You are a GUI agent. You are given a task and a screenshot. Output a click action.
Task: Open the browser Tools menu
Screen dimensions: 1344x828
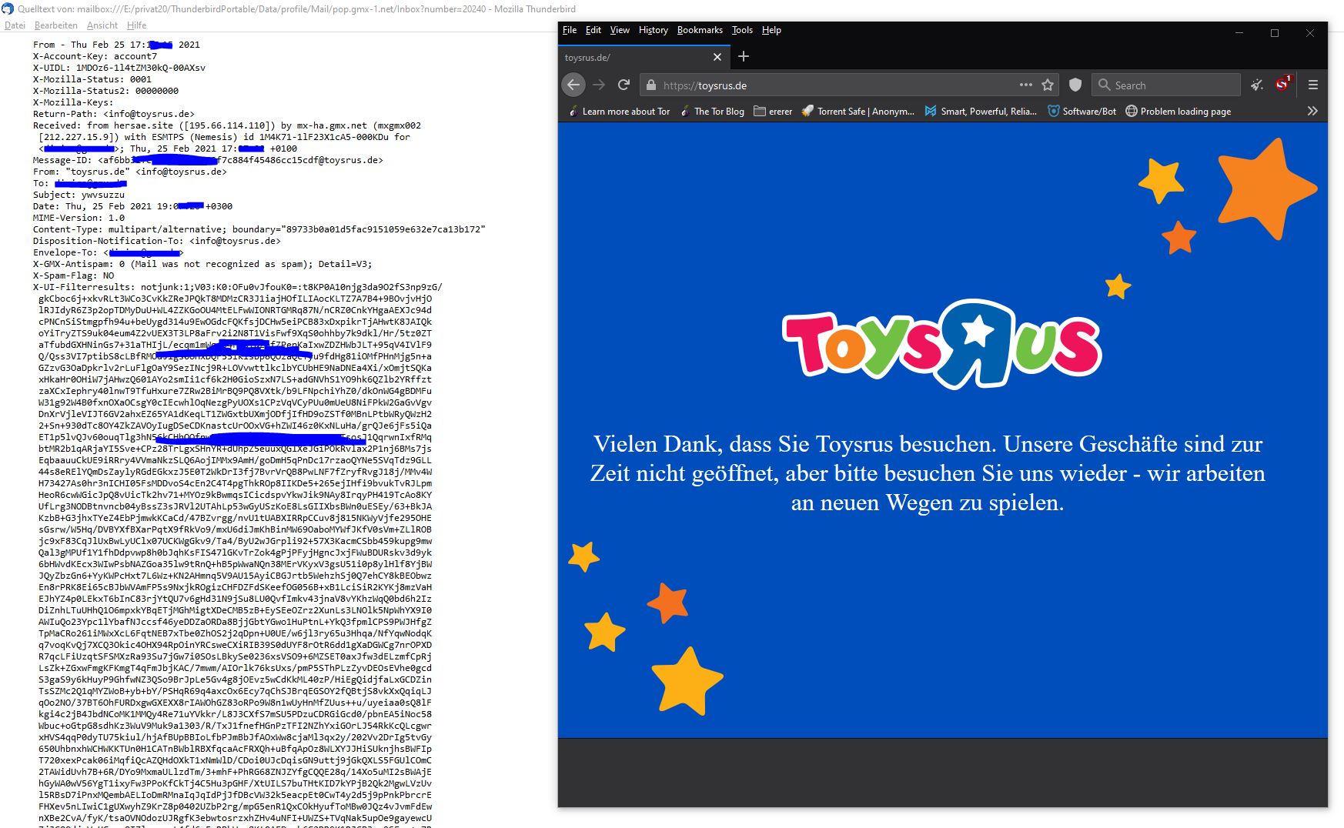[x=742, y=30]
